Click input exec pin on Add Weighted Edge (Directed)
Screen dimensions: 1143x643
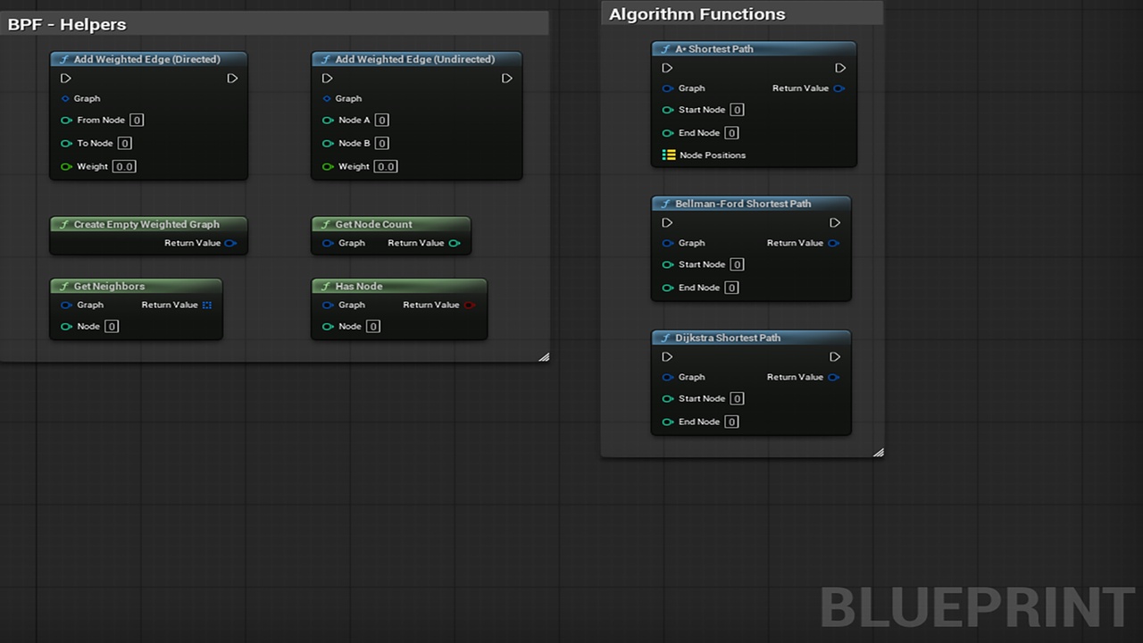(x=66, y=79)
